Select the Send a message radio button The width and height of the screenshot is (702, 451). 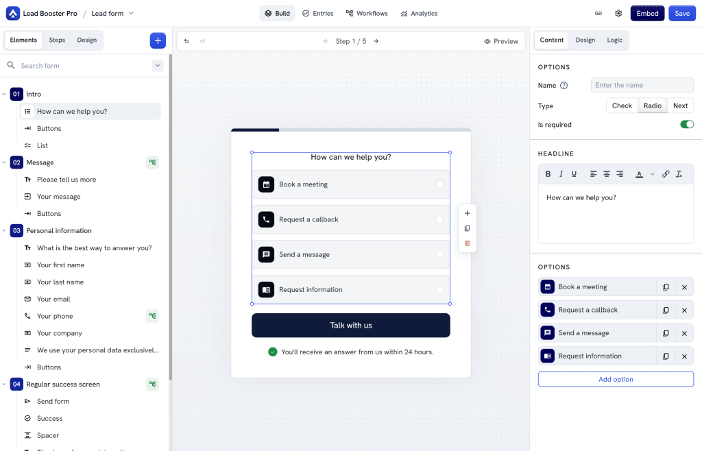[439, 254]
